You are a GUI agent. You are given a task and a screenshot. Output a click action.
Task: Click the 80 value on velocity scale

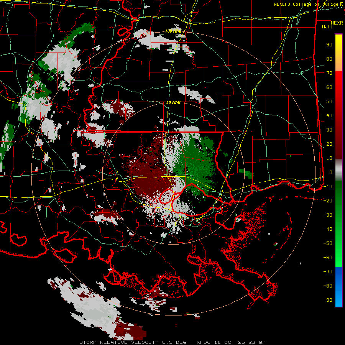(329, 59)
